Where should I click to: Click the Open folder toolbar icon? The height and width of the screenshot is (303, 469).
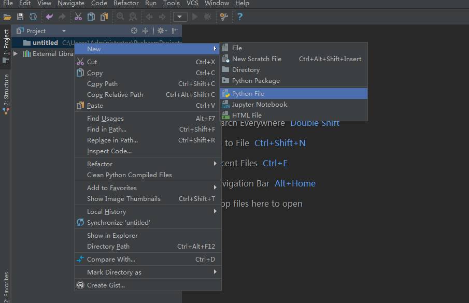pos(7,17)
